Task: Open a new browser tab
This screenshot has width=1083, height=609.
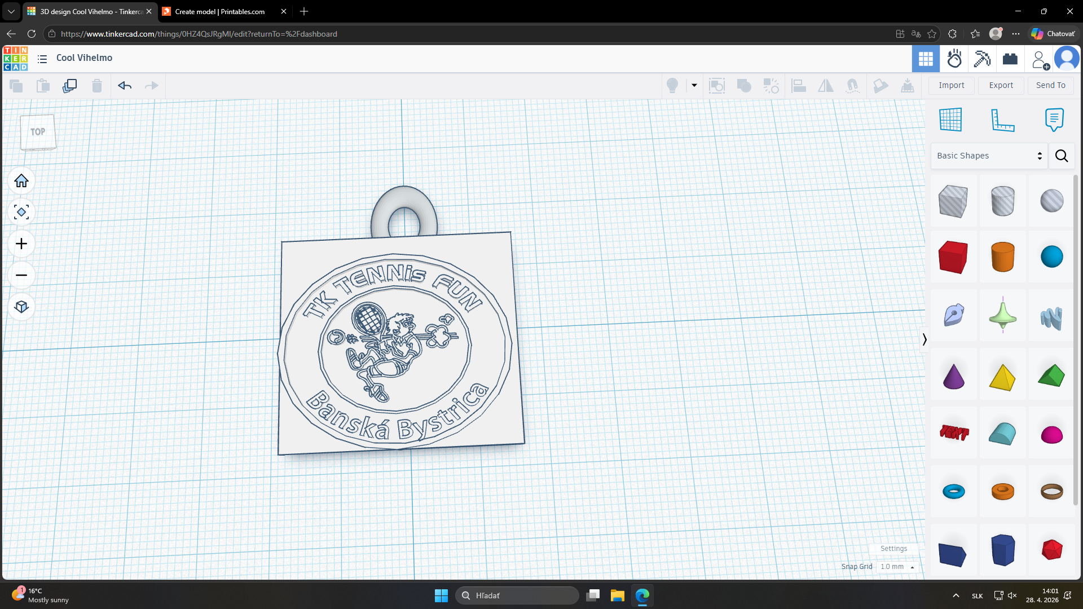Action: (x=304, y=11)
